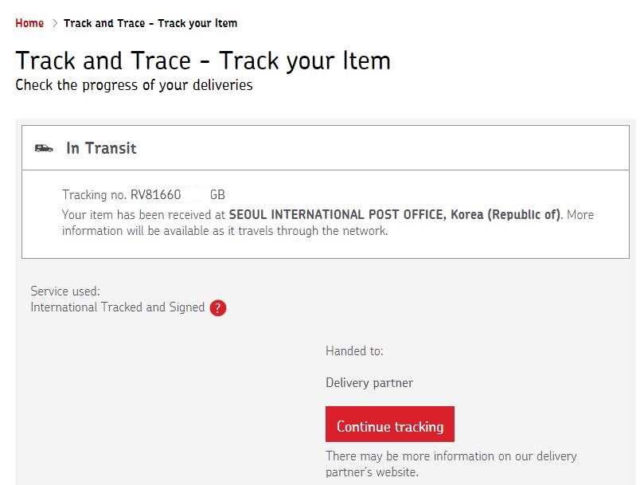The image size is (640, 485).
Task: Click the Check the progress subtitle
Action: point(134,85)
